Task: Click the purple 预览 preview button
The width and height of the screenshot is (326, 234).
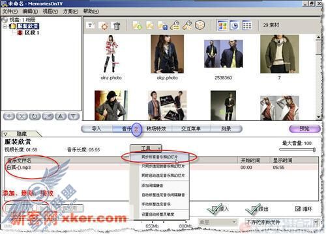Action: coord(304,129)
